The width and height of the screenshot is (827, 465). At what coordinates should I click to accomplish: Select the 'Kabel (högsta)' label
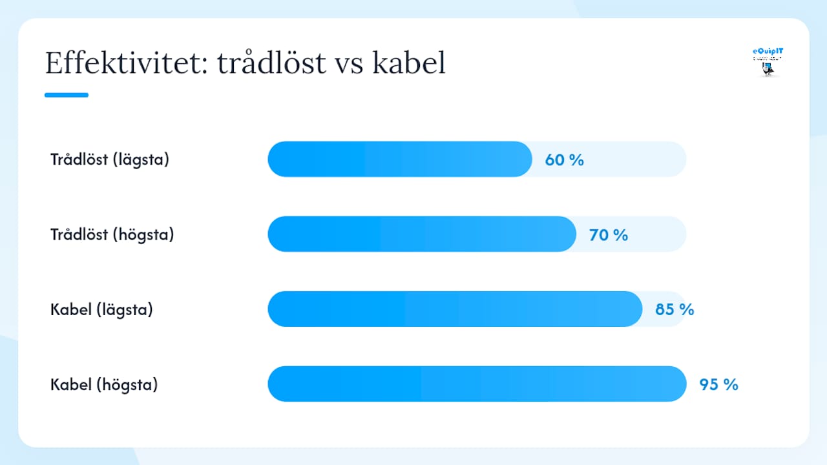(104, 384)
